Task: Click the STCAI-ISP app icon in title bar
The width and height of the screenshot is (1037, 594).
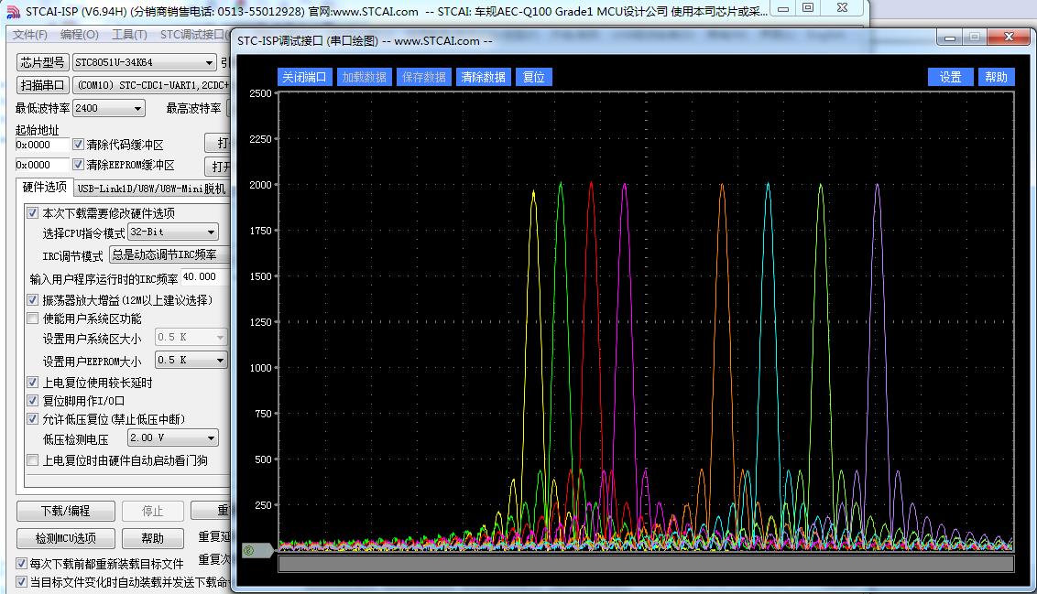Action: (13, 12)
